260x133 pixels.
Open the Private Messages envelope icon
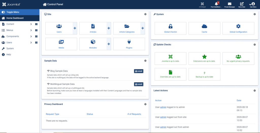[230, 4]
